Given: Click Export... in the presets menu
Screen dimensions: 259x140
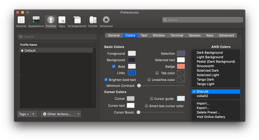Looking at the screenshot, I should coord(216,108).
